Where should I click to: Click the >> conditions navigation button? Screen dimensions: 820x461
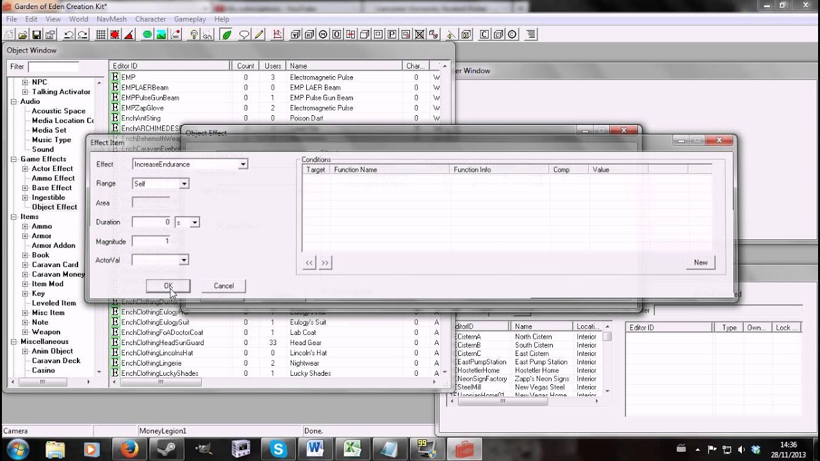[325, 263]
